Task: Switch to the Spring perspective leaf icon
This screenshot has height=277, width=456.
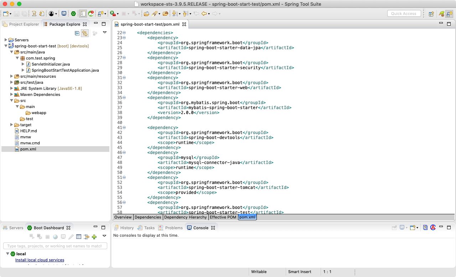Action: coord(442,14)
